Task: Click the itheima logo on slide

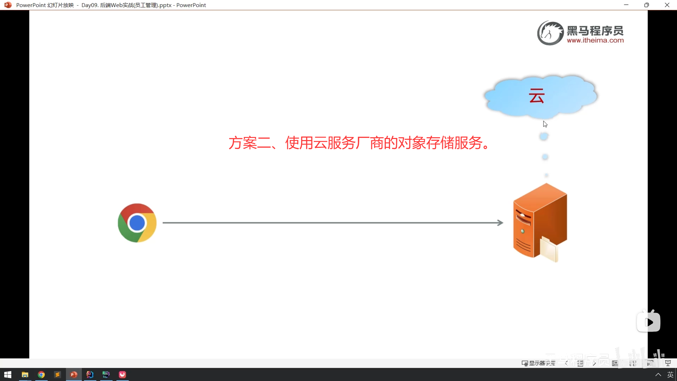Action: coord(580,33)
